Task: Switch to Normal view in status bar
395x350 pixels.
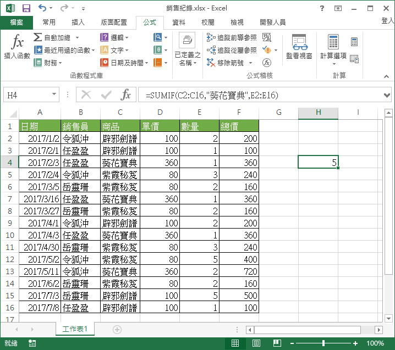Action: [x=235, y=343]
